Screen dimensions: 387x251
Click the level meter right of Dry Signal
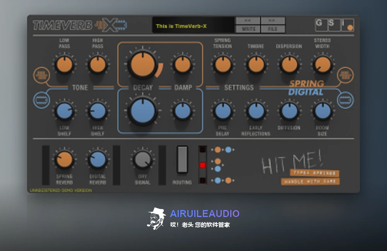[162, 165]
